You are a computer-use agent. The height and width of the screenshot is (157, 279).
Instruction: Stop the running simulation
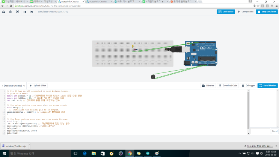267,12
